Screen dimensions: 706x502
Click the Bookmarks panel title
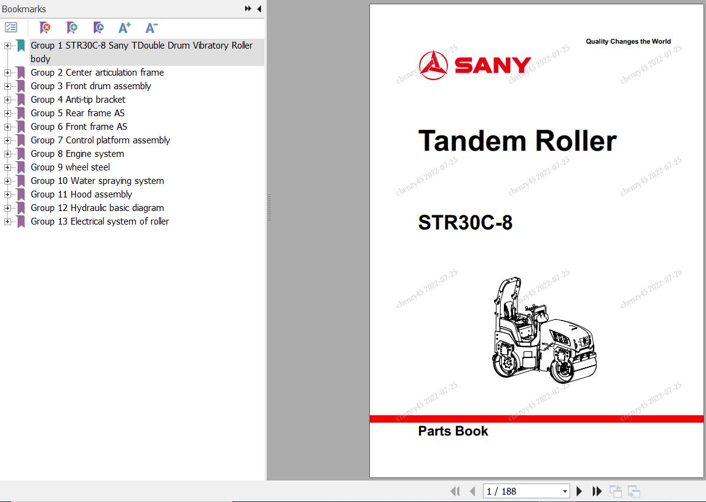pos(24,9)
